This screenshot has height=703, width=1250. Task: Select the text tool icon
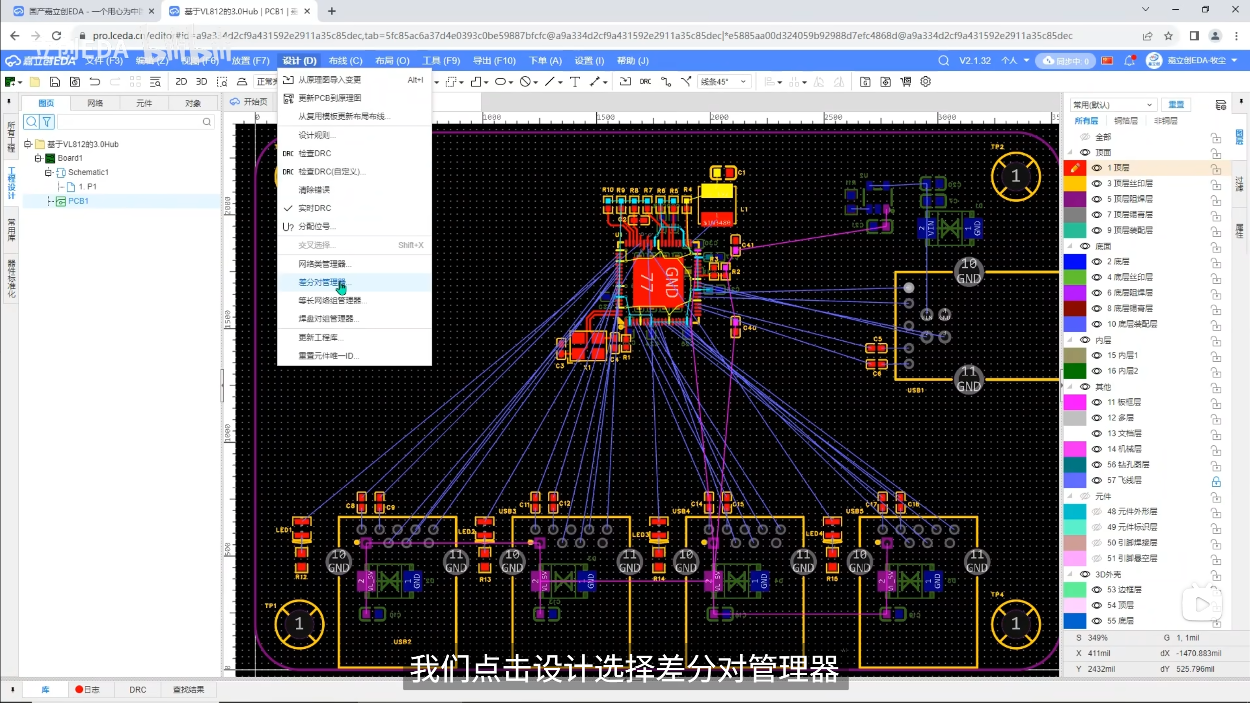(x=575, y=82)
